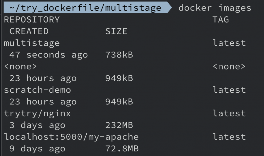The height and width of the screenshot is (156, 264).
Task: Click the 232MB size value
Action: [119, 125]
